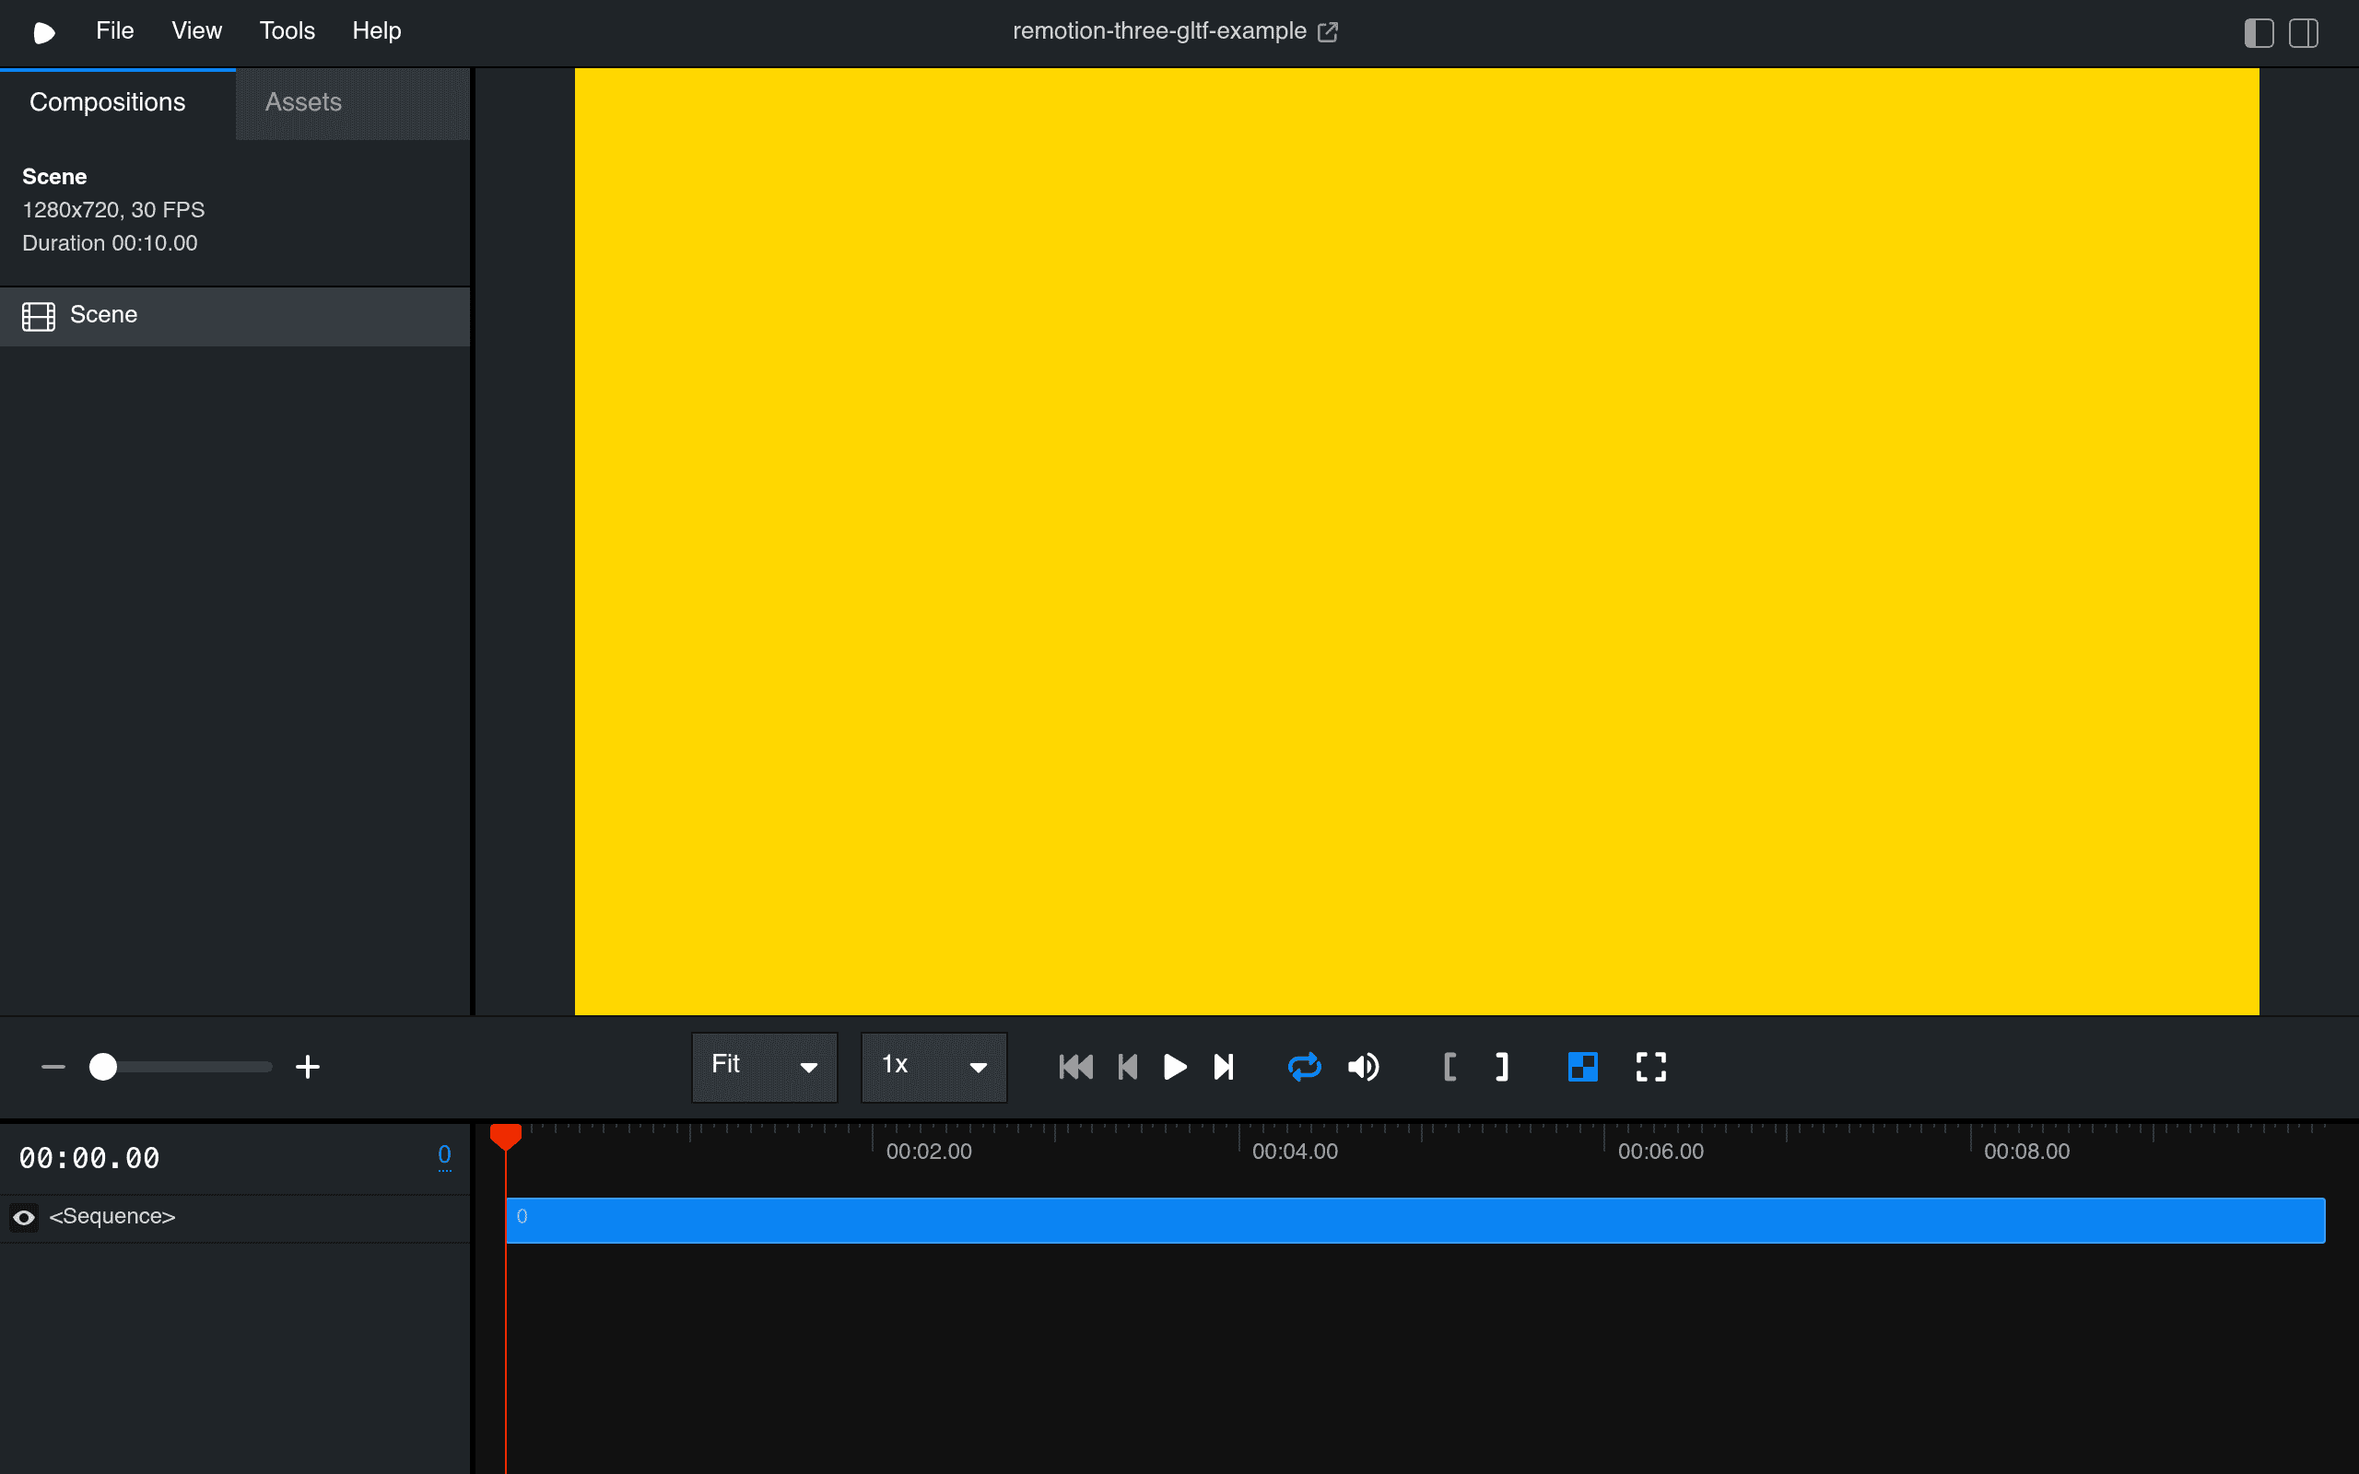Click the current frame number 0
Viewport: 2359px width, 1474px height.
(x=444, y=1155)
